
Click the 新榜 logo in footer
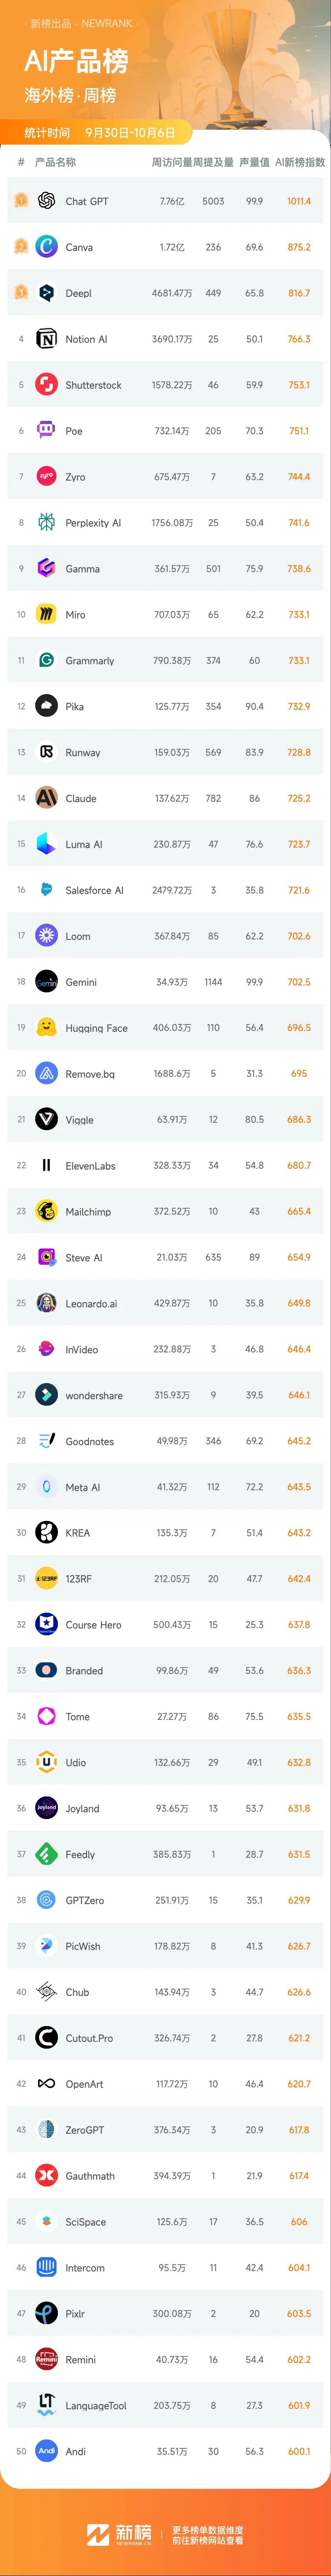(x=119, y=2526)
